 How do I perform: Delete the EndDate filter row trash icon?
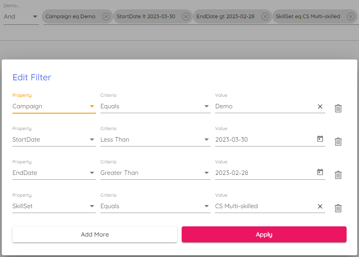click(x=338, y=175)
